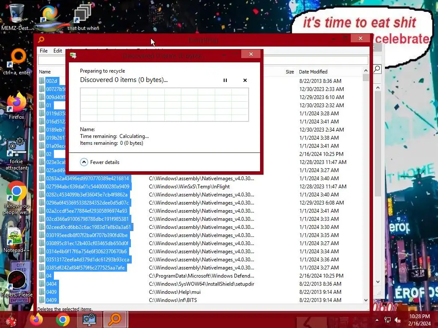
Task: Click the Everything list scroll up arrow
Action: [366, 71]
